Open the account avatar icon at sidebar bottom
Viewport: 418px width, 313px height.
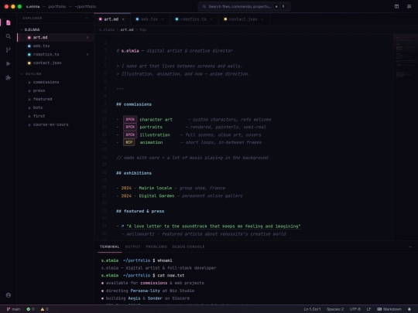click(x=9, y=295)
